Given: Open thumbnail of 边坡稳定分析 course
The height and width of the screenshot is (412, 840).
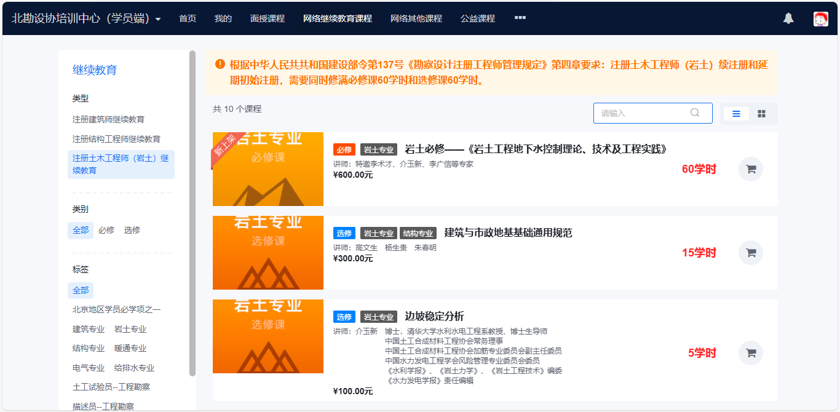Looking at the screenshot, I should [268, 336].
